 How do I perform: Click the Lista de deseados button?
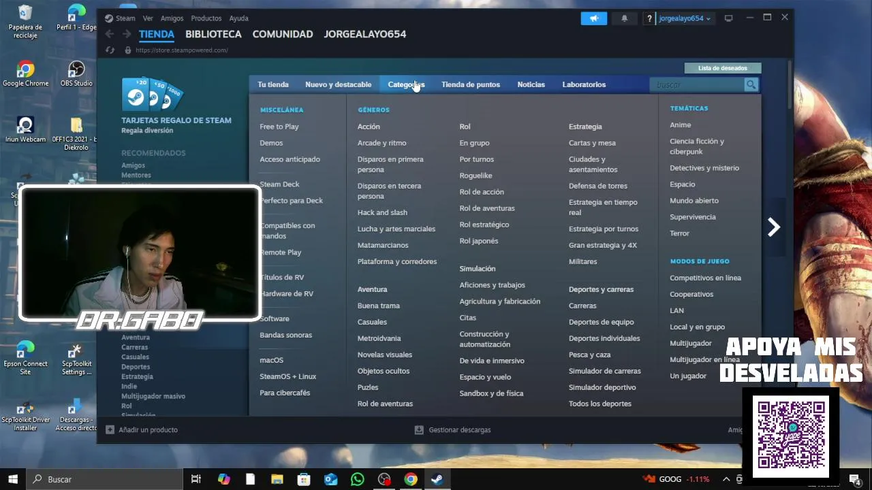723,68
